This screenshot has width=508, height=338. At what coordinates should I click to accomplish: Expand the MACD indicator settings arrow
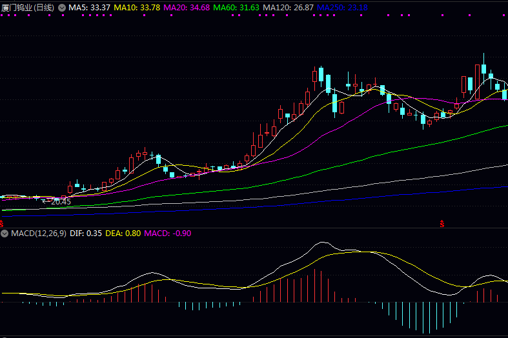(x=5, y=233)
